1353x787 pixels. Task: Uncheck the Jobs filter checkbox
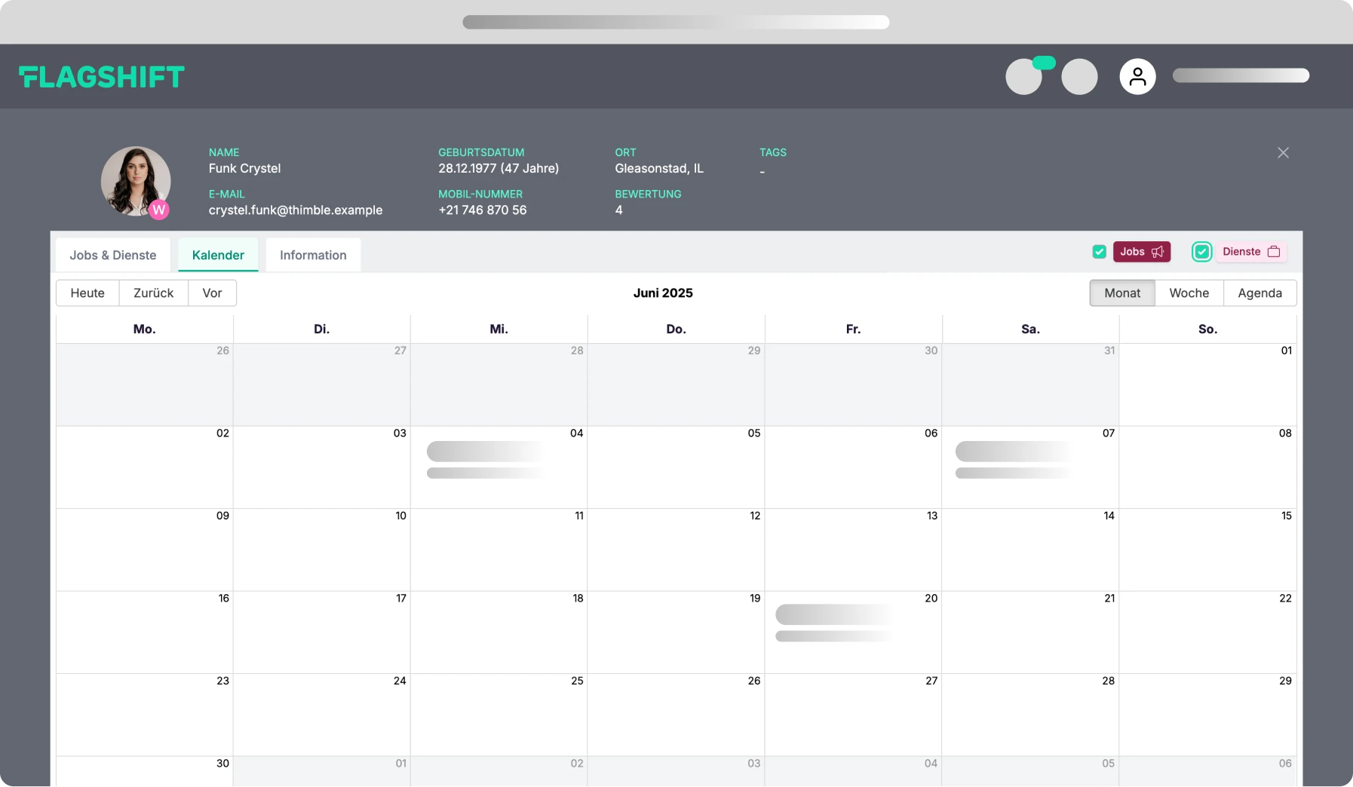click(x=1100, y=252)
